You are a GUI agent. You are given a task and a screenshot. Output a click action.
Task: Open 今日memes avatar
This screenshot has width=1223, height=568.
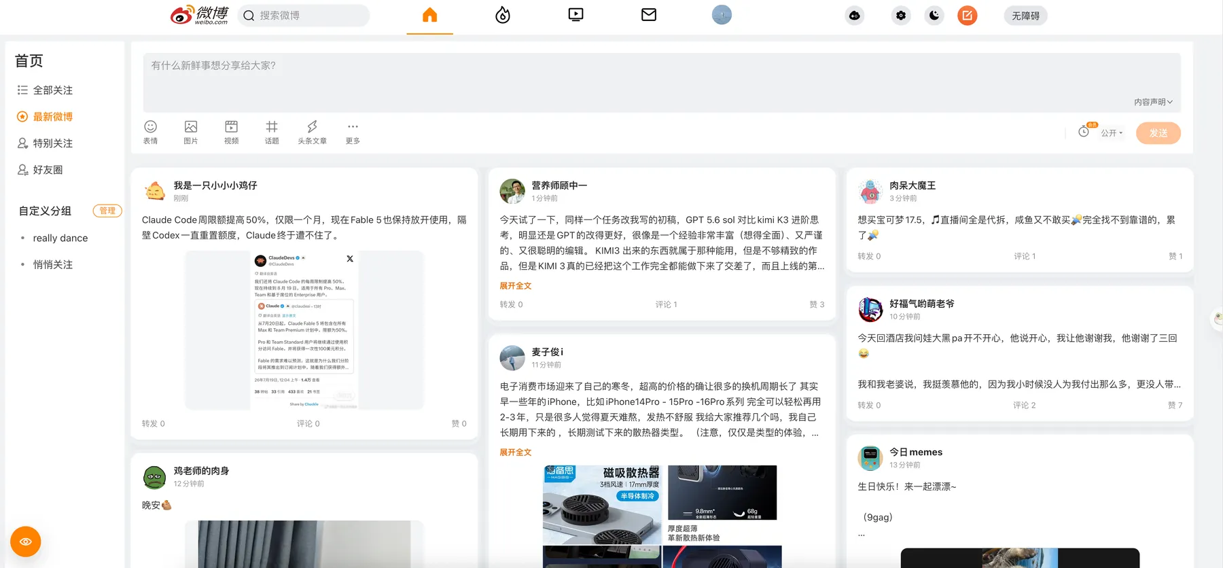[870, 458]
